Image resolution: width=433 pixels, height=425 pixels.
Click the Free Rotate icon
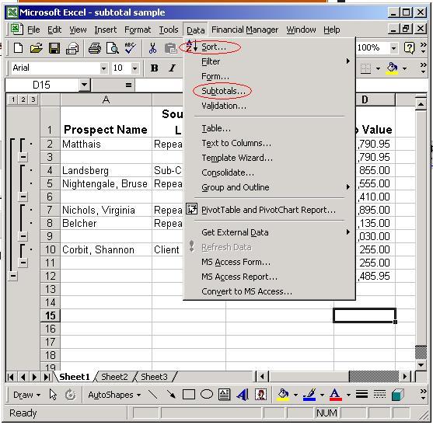(71, 395)
